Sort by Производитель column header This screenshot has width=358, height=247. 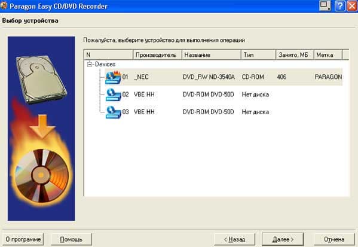click(157, 55)
